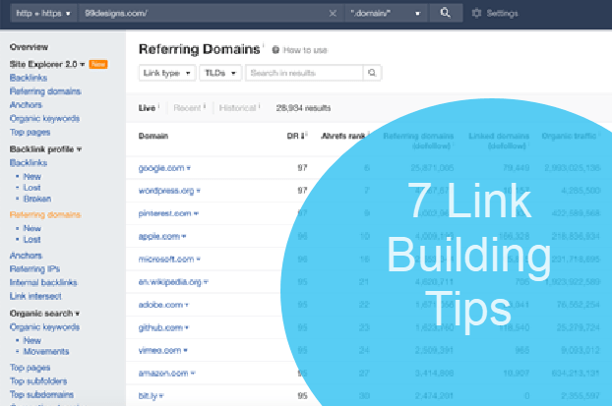Sort table by Ahrefs rank column

342,136
